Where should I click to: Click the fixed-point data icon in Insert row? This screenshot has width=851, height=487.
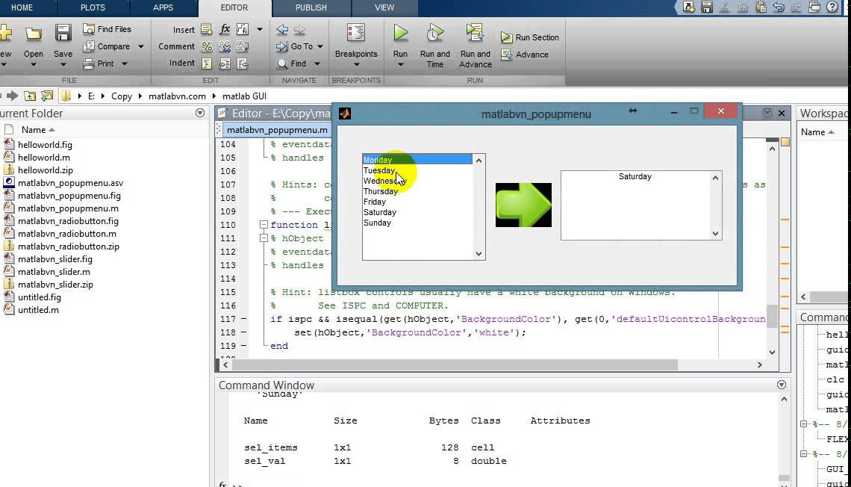243,29
